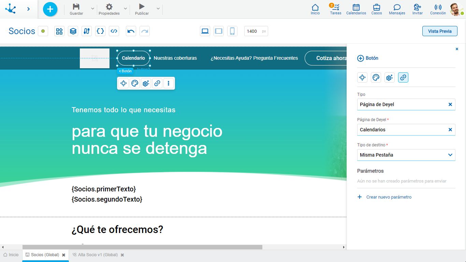Save with the Guardar disk icon
Image resolution: width=466 pixels, height=262 pixels.
[x=76, y=7]
